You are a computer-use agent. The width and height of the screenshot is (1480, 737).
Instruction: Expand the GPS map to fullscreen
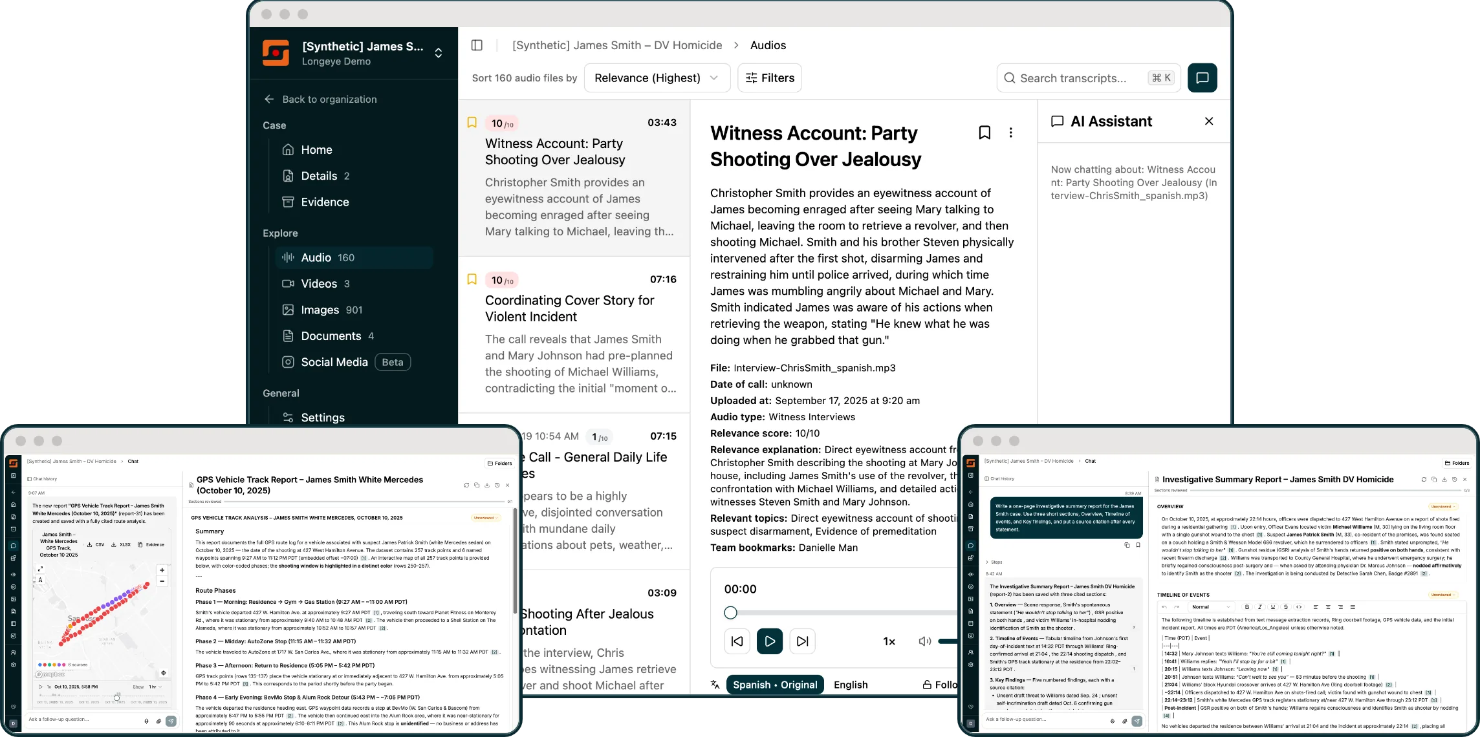[40, 569]
